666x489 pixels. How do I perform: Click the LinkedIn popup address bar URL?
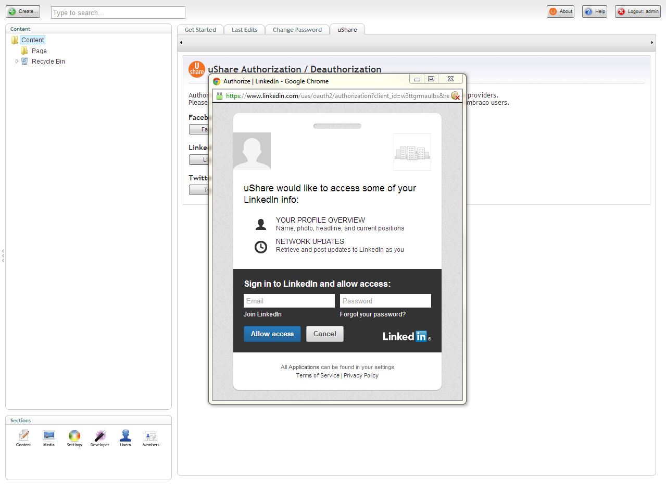point(337,96)
